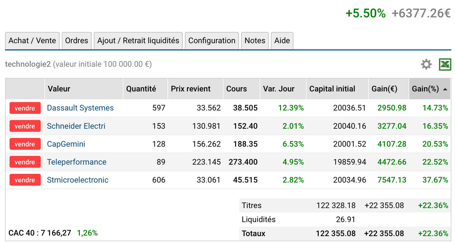Open the Achat / Vente tab
The height and width of the screenshot is (242, 455).
32,41
